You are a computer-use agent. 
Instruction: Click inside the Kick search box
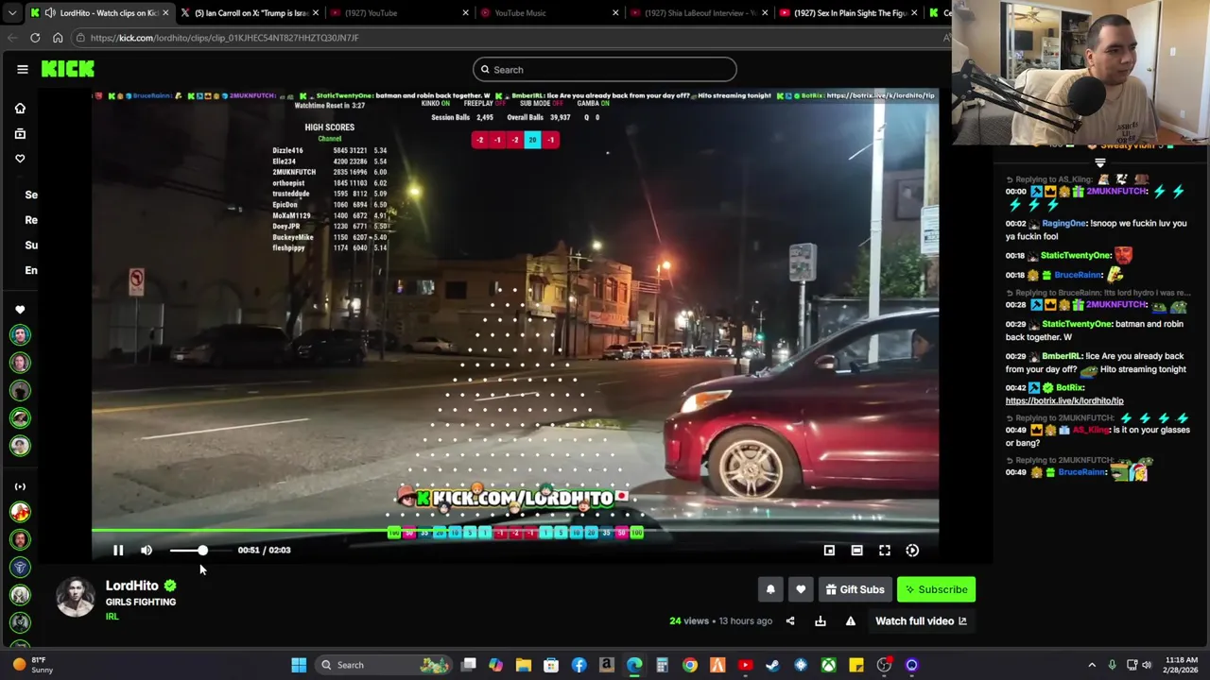click(604, 69)
